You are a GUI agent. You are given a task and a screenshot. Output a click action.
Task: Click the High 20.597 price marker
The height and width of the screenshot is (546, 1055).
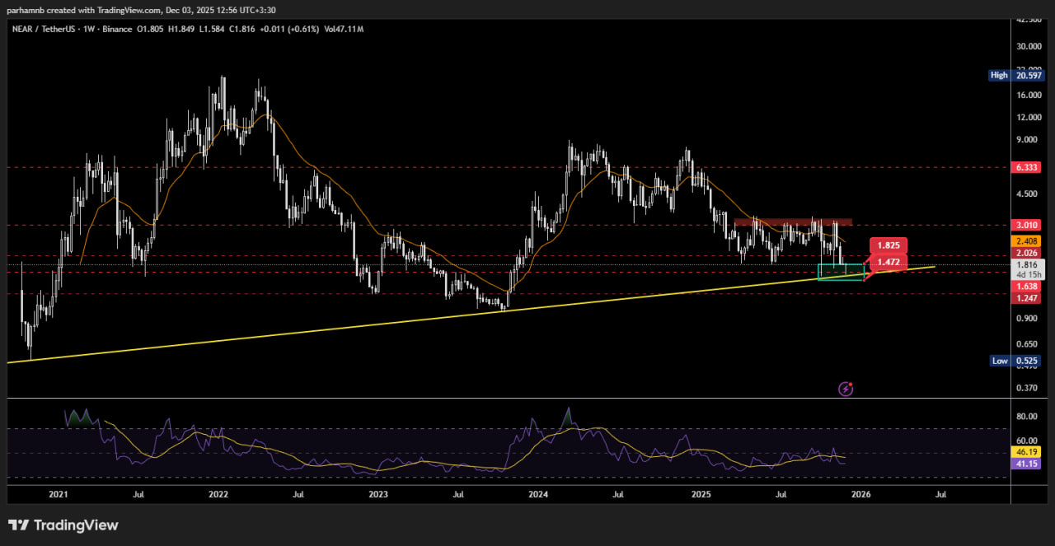(x=1016, y=75)
